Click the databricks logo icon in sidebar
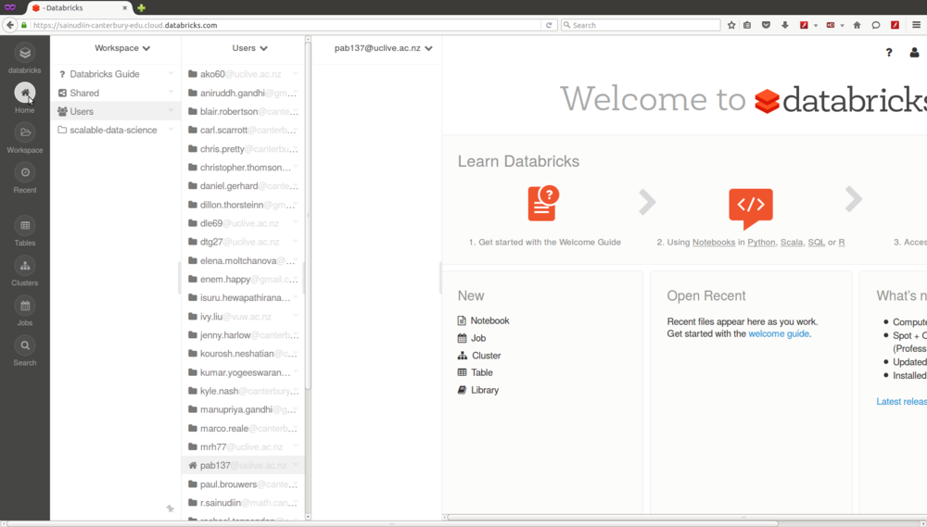 pos(25,53)
